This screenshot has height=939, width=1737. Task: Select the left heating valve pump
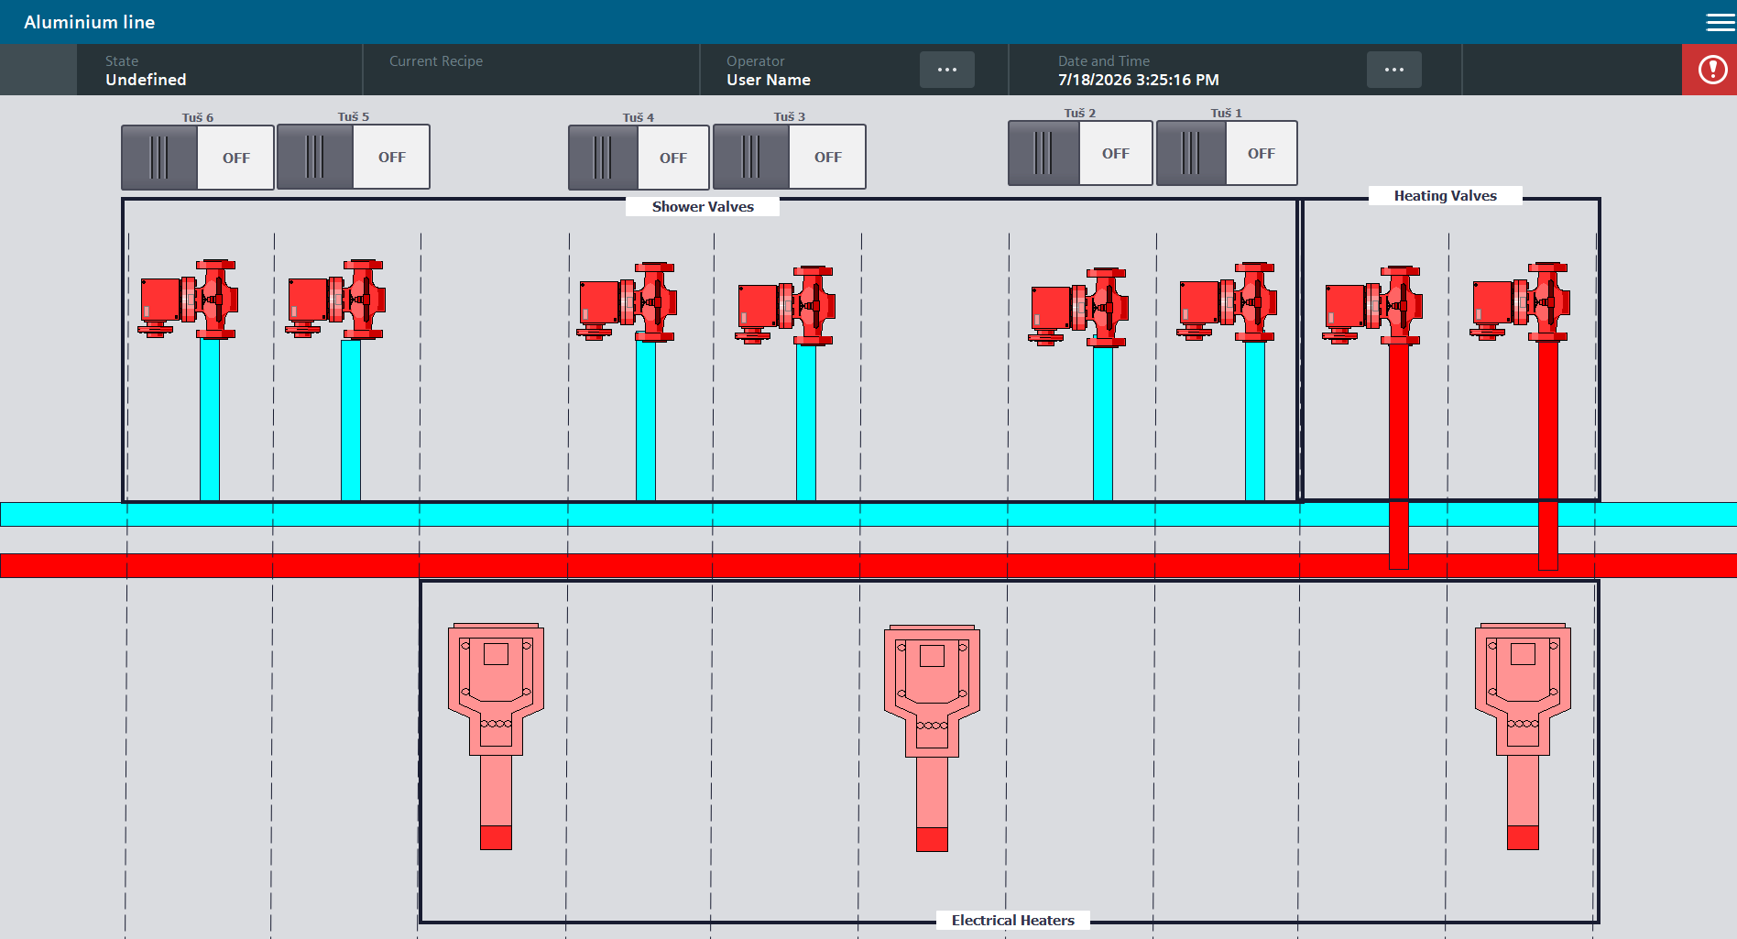1372,305
